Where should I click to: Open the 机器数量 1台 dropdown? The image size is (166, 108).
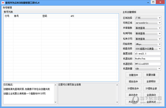148,69
